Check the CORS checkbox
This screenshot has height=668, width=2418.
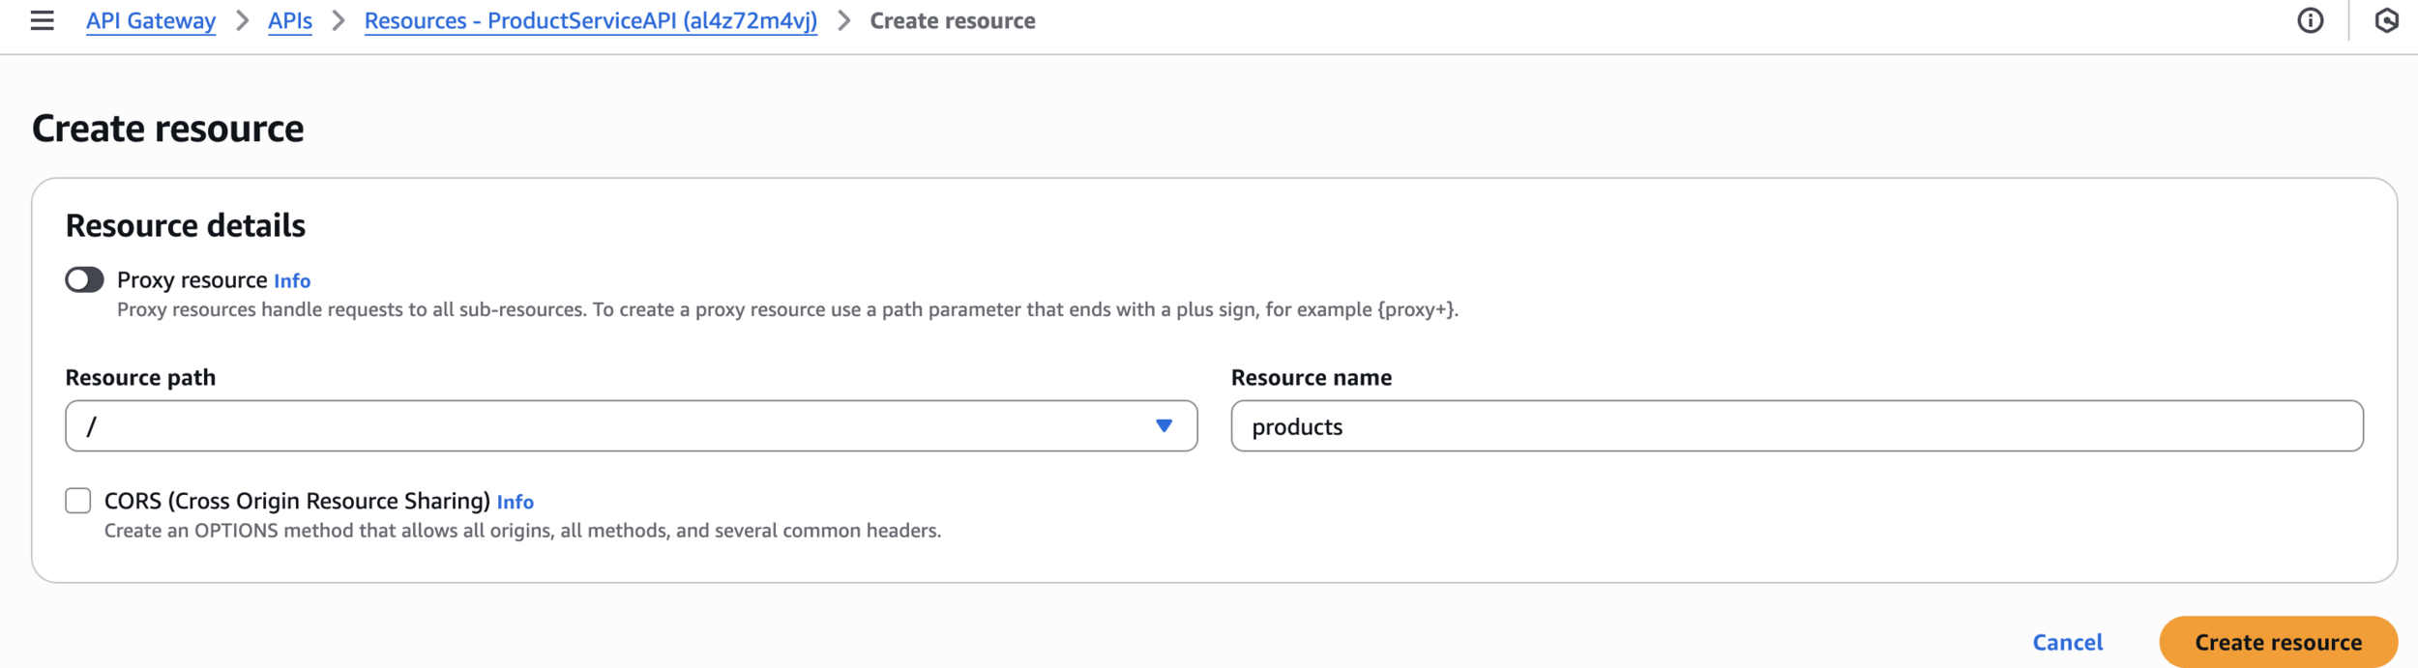78,501
